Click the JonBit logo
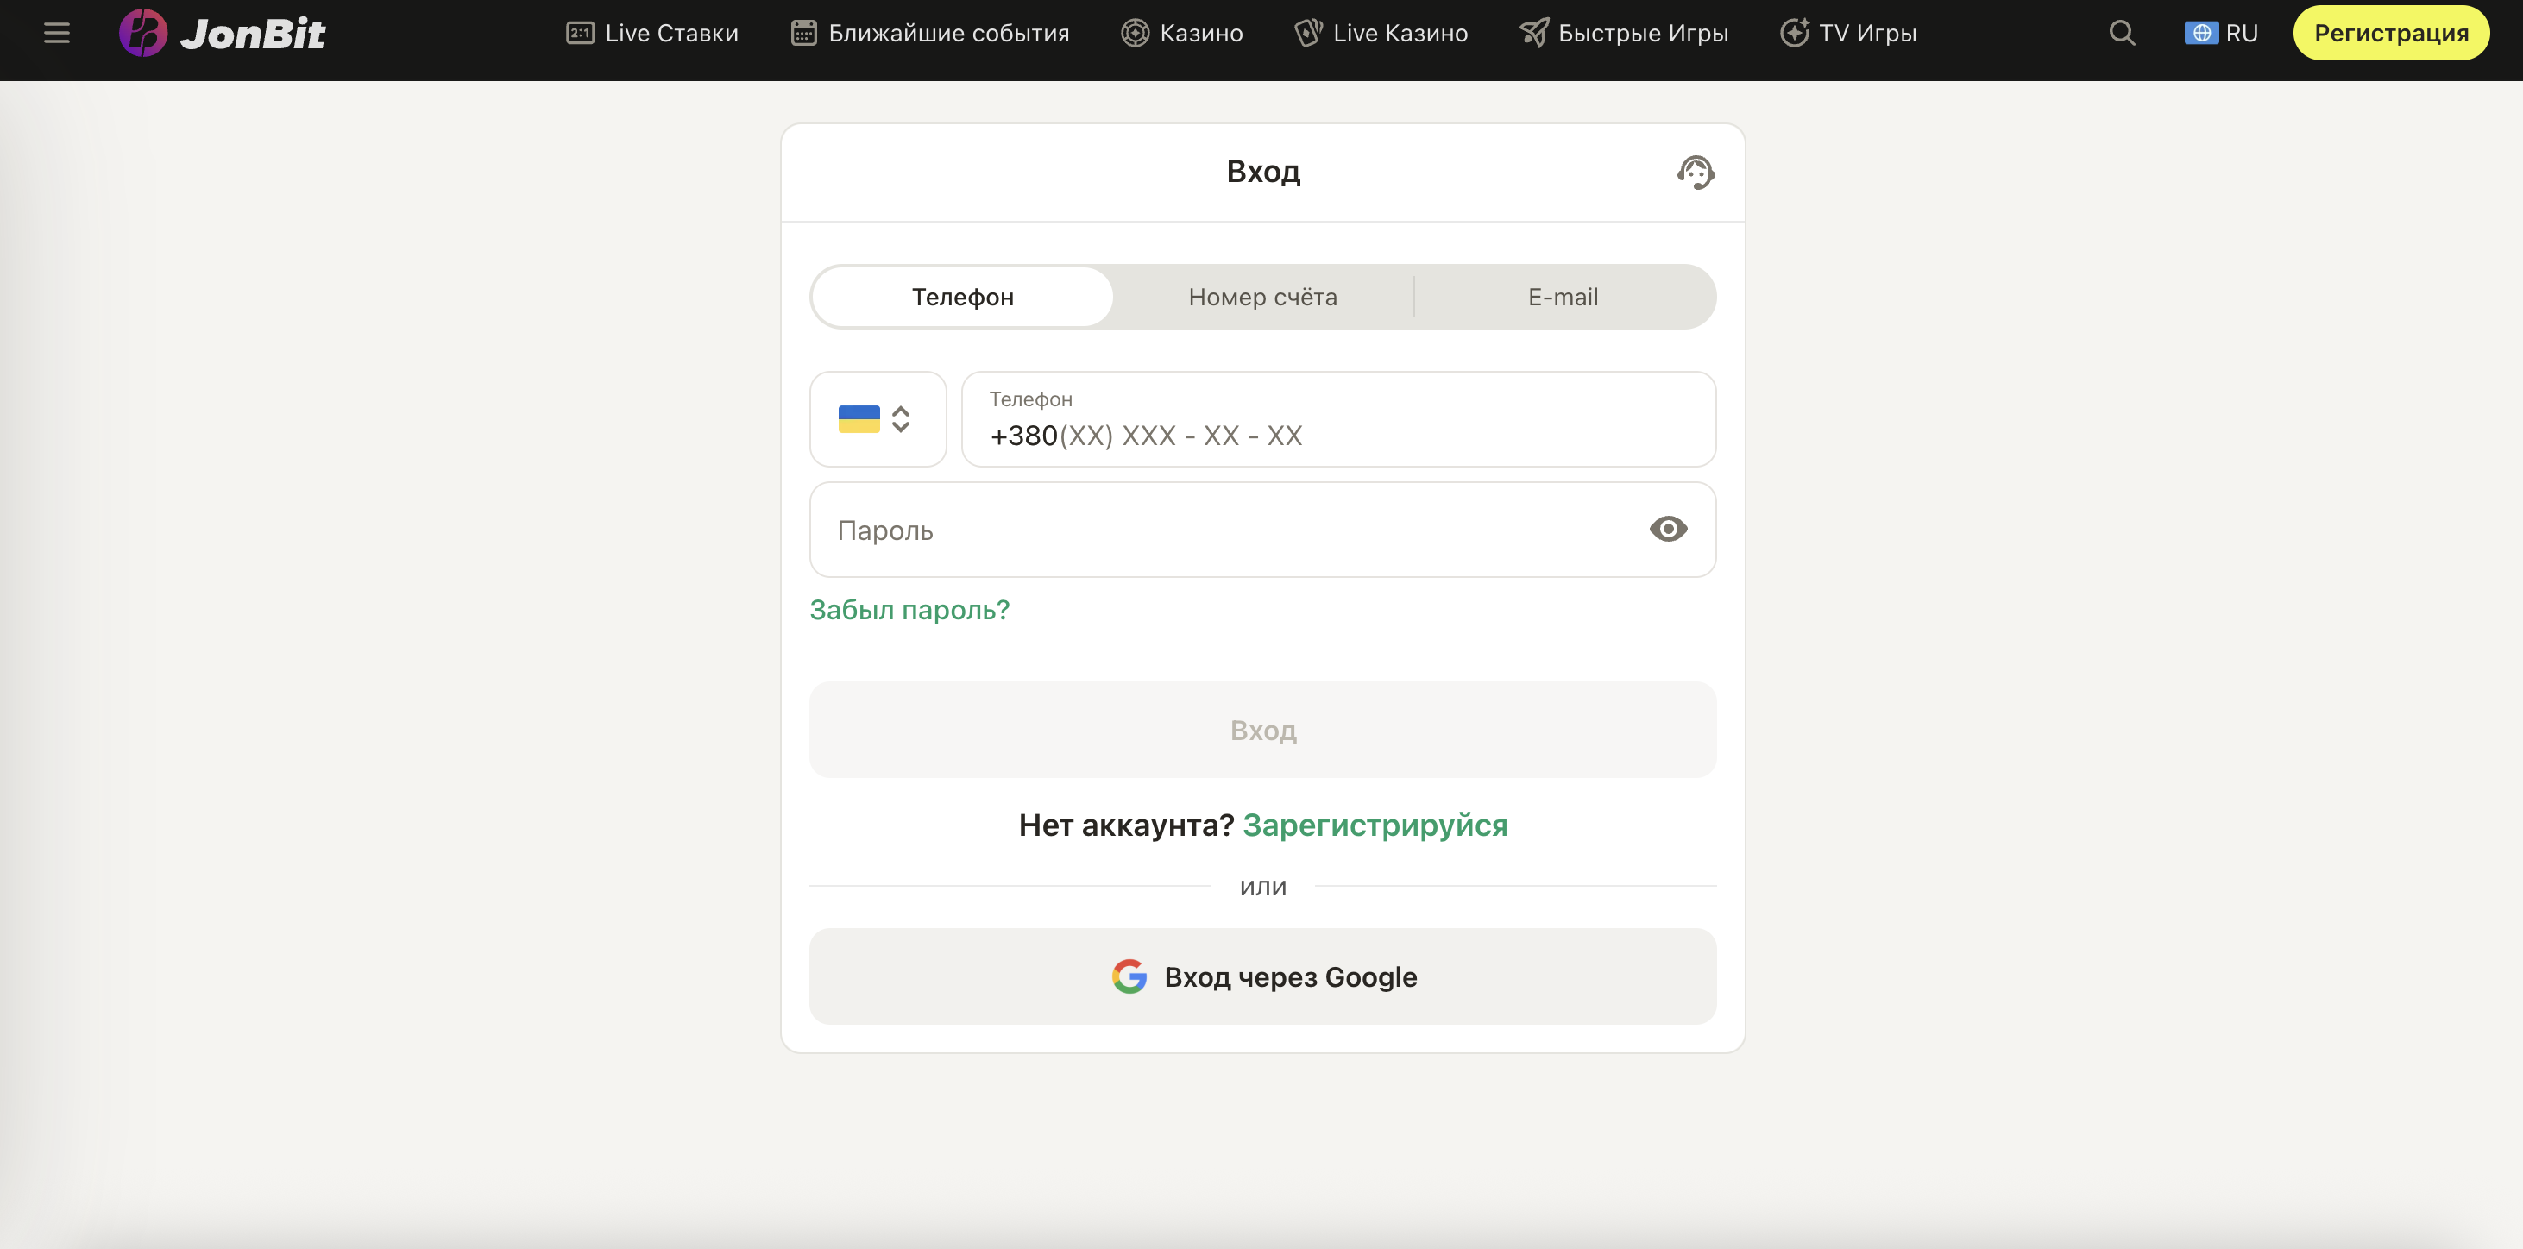The width and height of the screenshot is (2523, 1249). coord(223,32)
